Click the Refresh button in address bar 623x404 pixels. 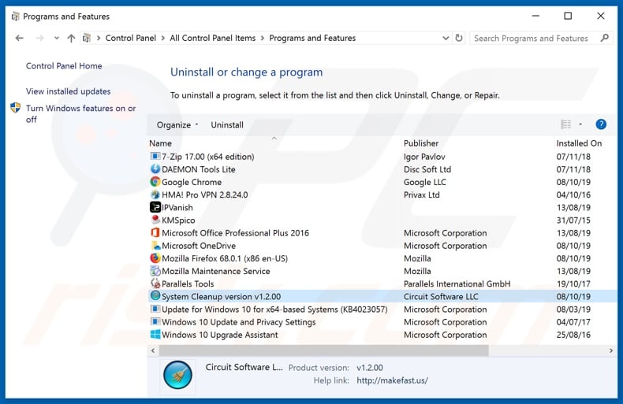[x=459, y=38]
